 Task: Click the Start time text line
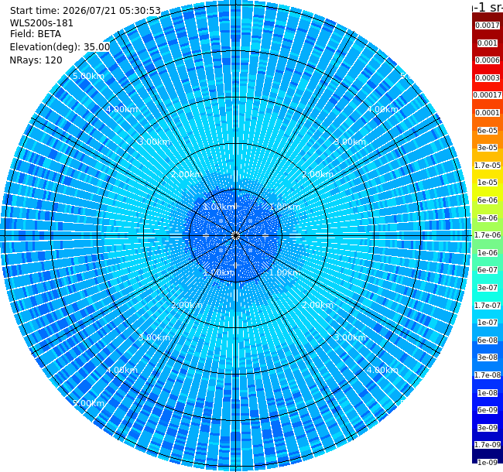click(85, 11)
